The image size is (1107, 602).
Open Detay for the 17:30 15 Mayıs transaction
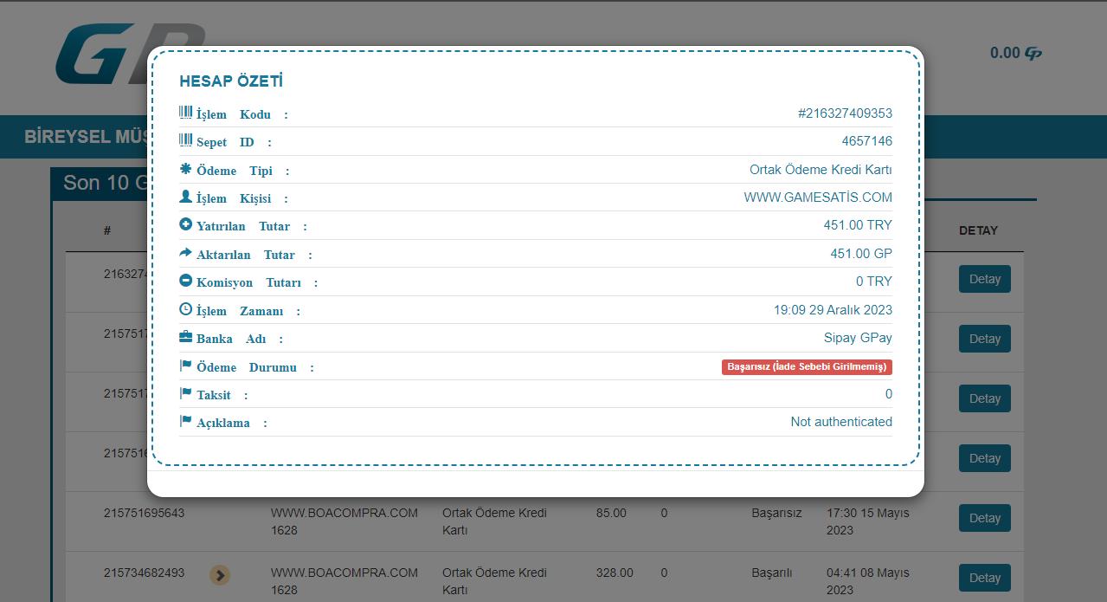pyautogui.click(x=984, y=518)
